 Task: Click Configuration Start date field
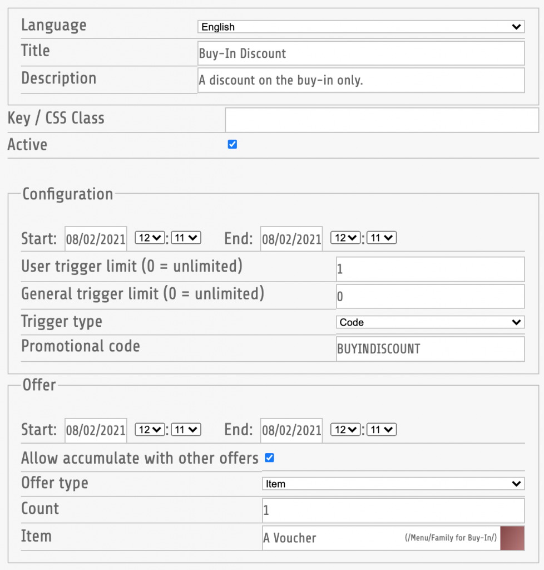pyautogui.click(x=96, y=239)
